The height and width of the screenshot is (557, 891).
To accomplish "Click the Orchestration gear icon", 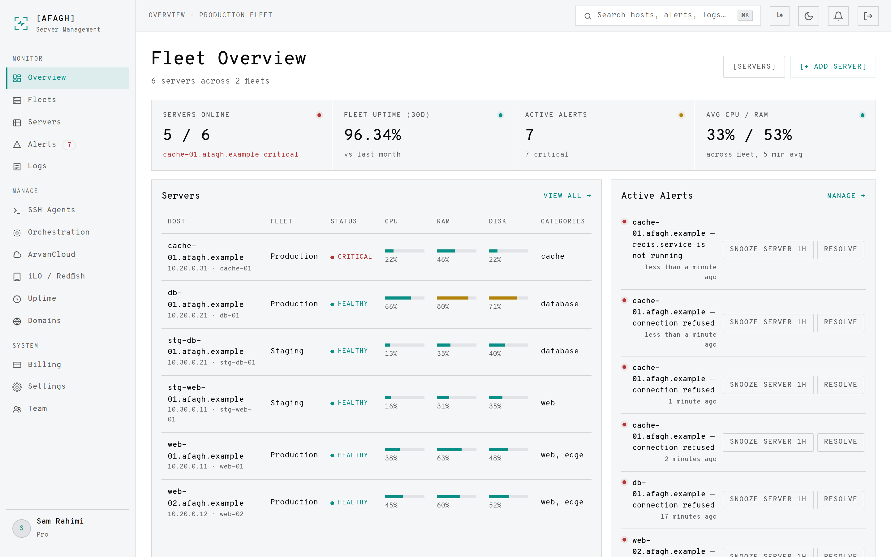I will [x=17, y=232].
